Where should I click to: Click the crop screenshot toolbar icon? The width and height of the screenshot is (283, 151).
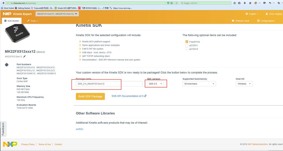coord(279,3)
